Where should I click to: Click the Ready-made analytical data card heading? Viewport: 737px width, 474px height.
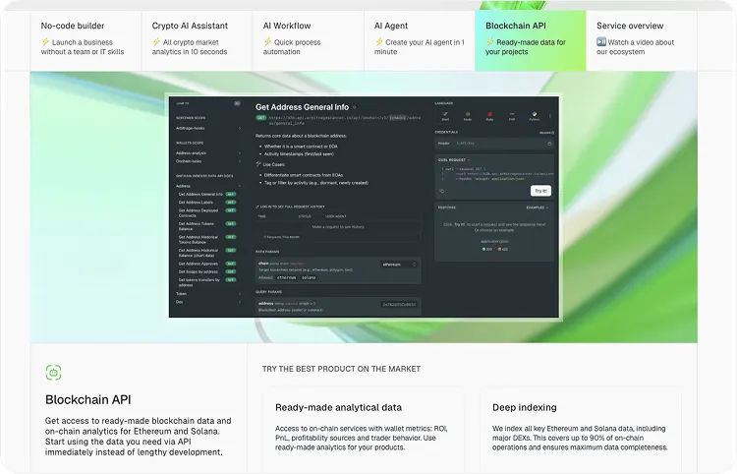tap(338, 408)
